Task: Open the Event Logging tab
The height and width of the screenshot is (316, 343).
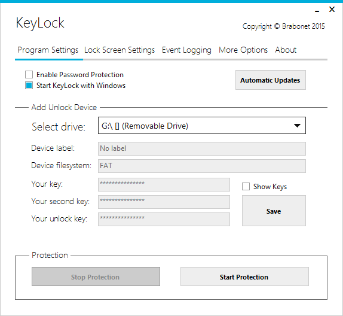Action: coord(186,50)
